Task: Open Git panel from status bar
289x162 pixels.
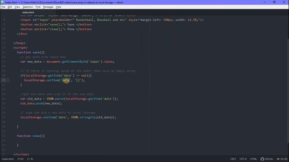Action: [282, 159]
